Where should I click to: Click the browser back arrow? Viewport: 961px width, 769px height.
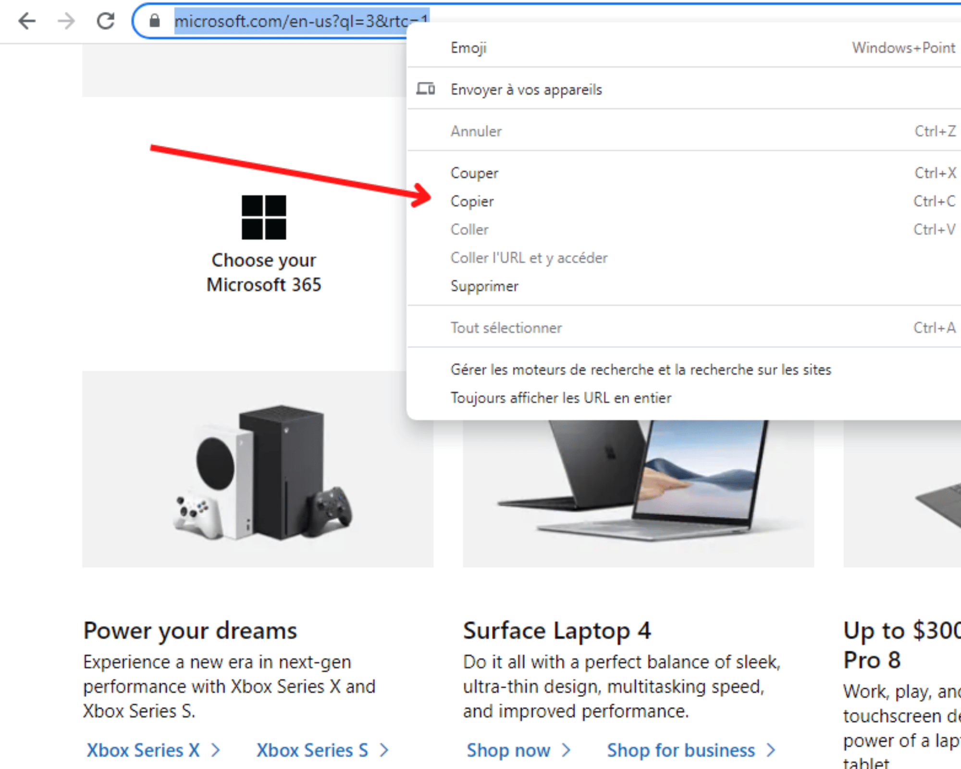point(27,21)
